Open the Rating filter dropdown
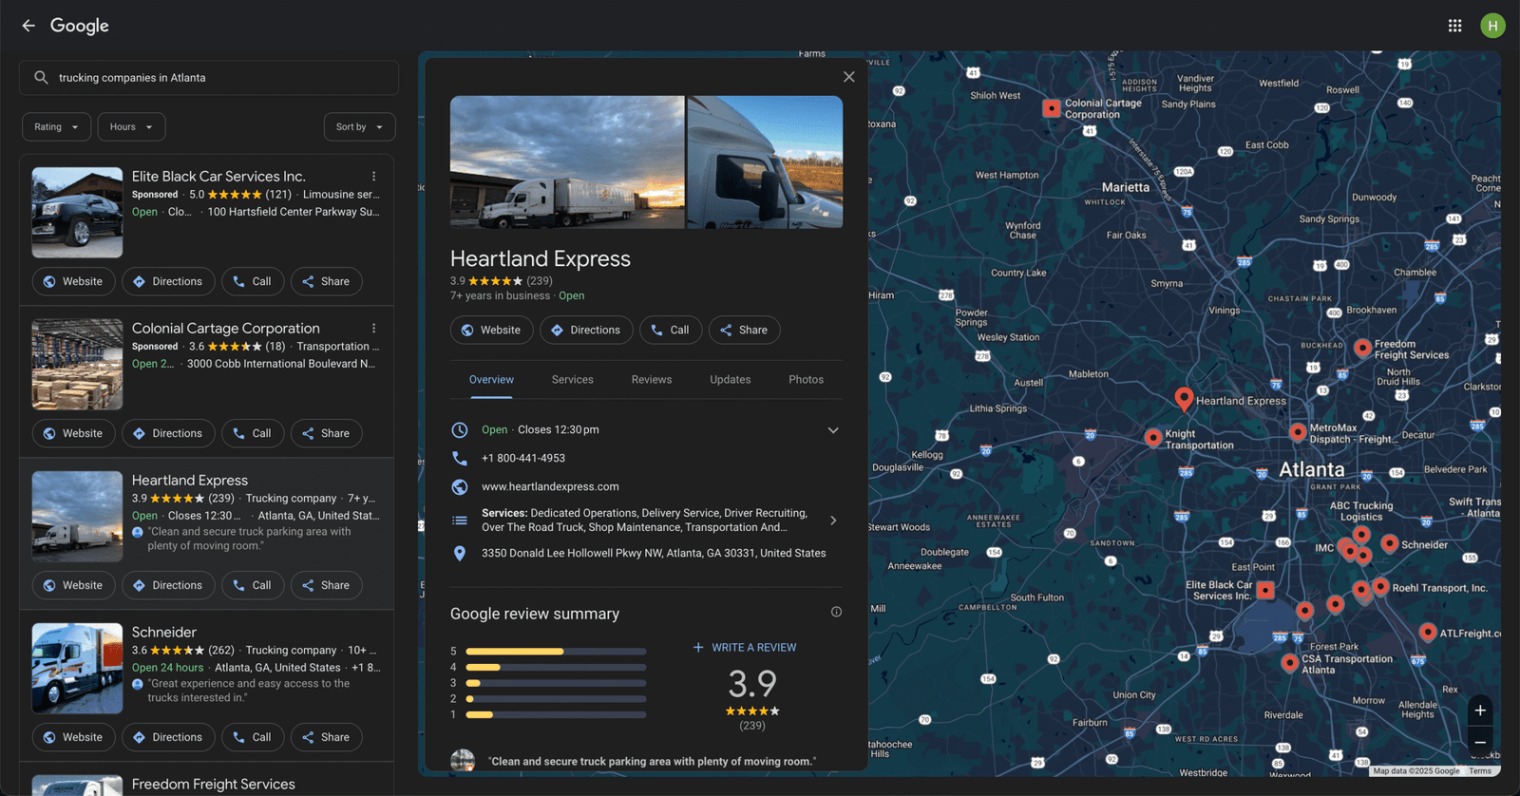Image resolution: width=1520 pixels, height=796 pixels. (57, 127)
